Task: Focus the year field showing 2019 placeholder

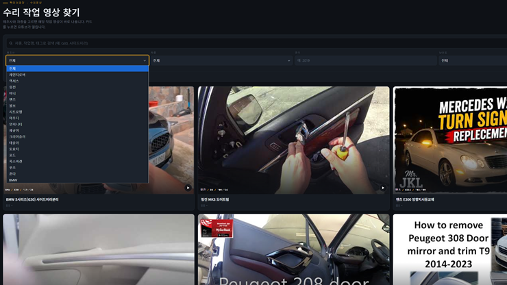Action: click(366, 60)
